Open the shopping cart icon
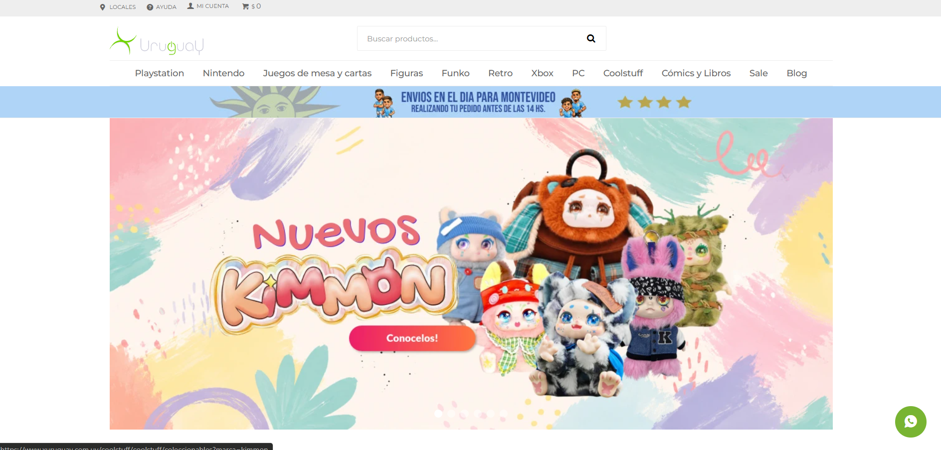The image size is (941, 450). coord(245,6)
